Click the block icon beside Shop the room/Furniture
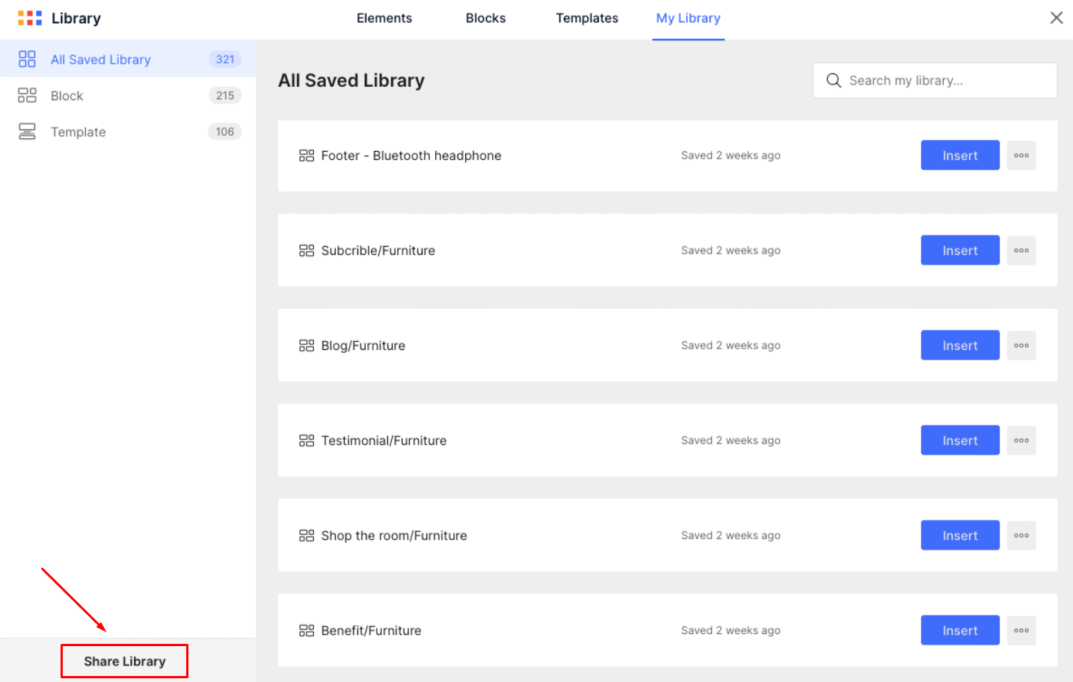 click(307, 535)
